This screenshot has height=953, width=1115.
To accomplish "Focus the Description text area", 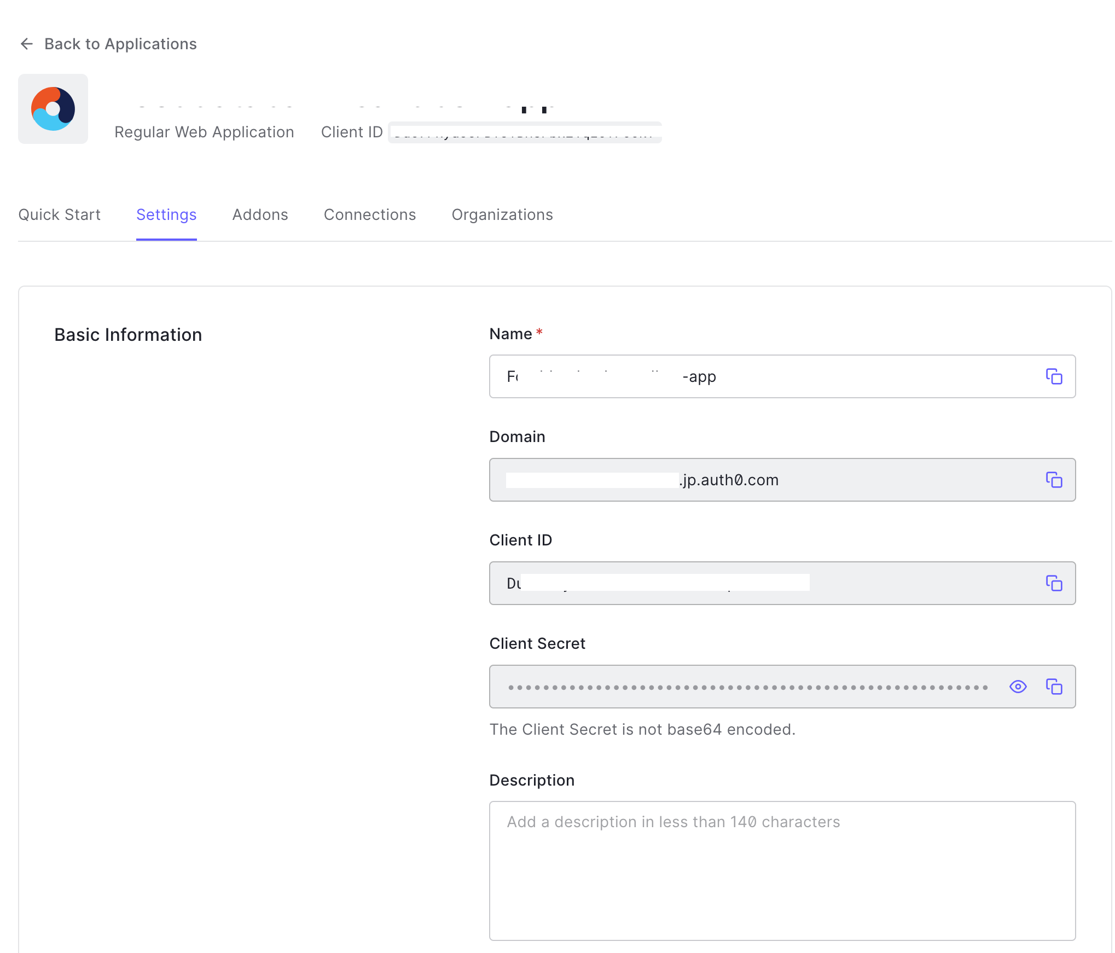I will coord(782,871).
